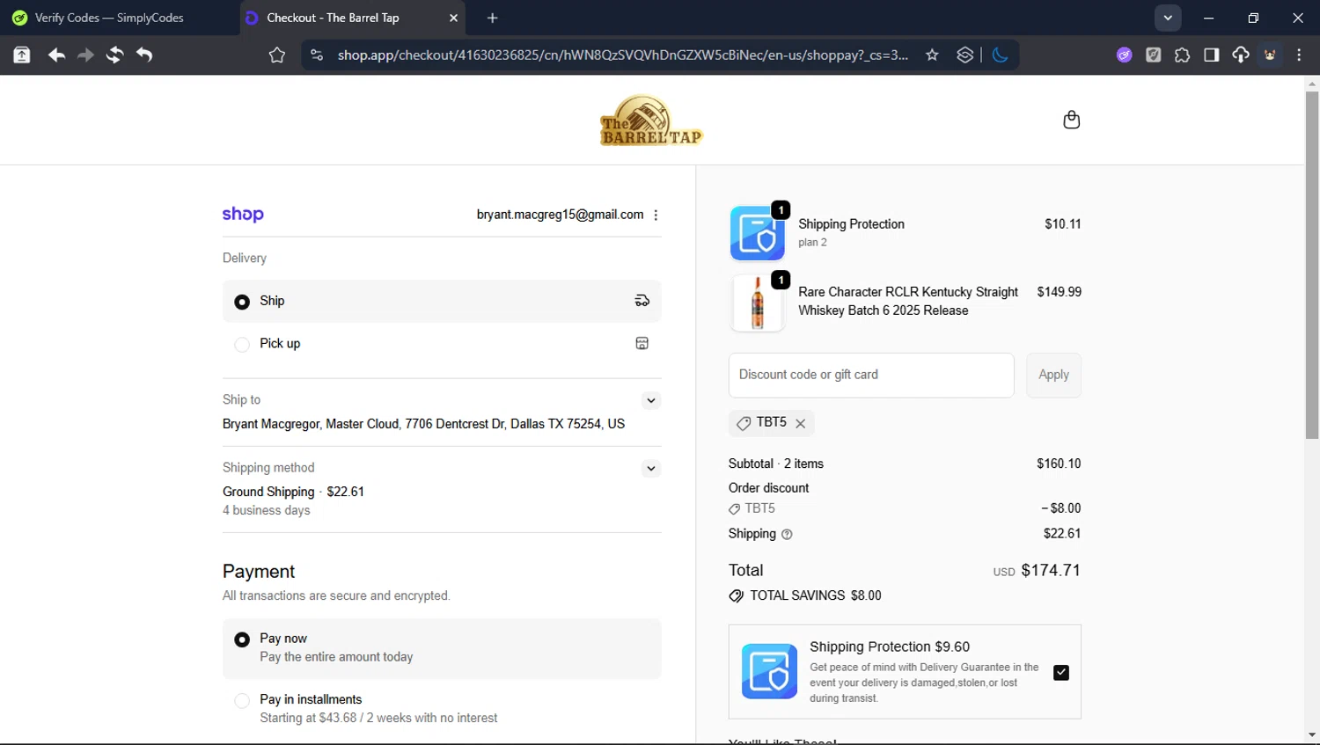Screen dimensions: 1320x745
Task: Choose Pay now payment option
Action: 442,648
